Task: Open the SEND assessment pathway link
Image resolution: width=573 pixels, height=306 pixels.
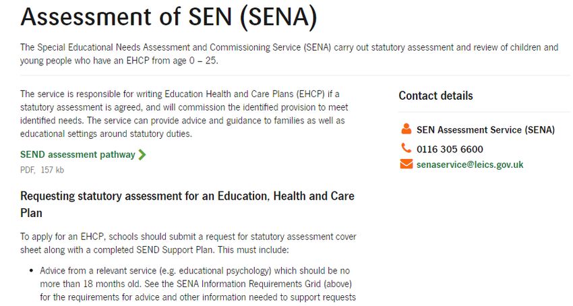Action: pos(78,154)
